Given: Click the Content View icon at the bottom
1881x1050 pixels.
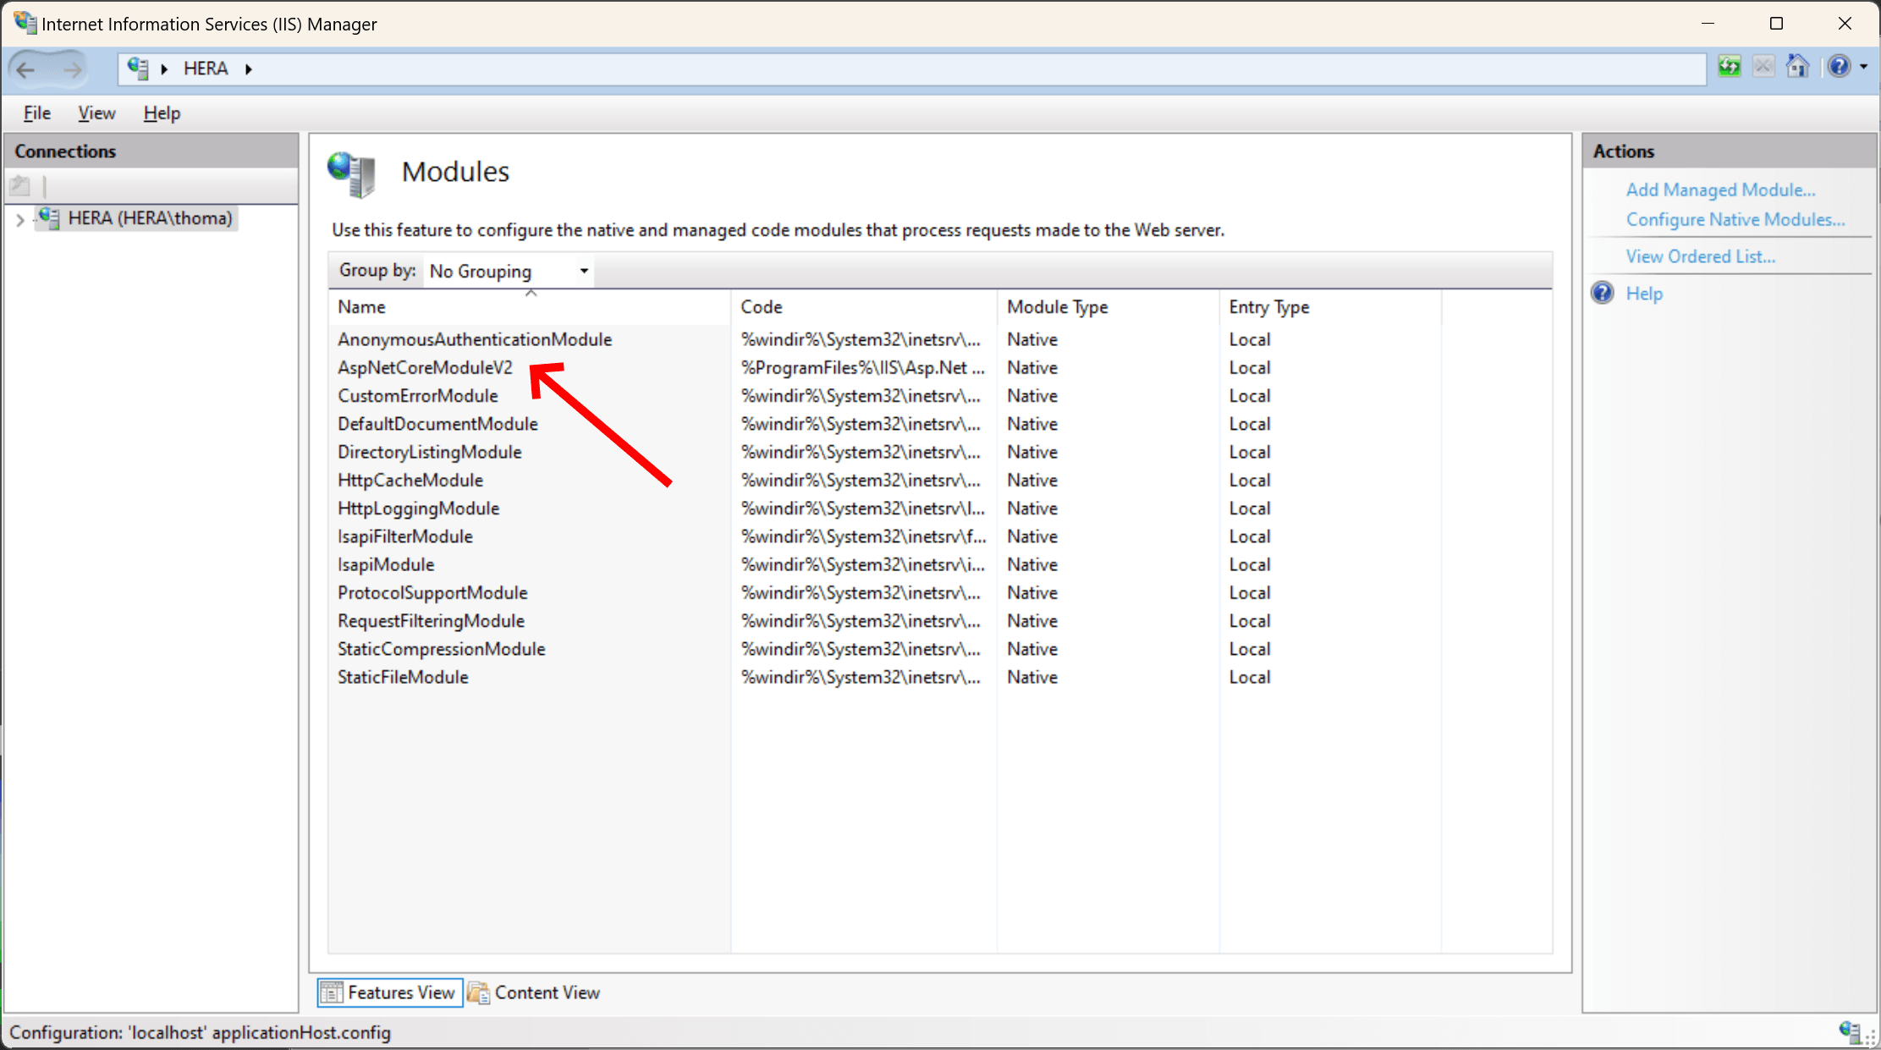Looking at the screenshot, I should [x=477, y=992].
